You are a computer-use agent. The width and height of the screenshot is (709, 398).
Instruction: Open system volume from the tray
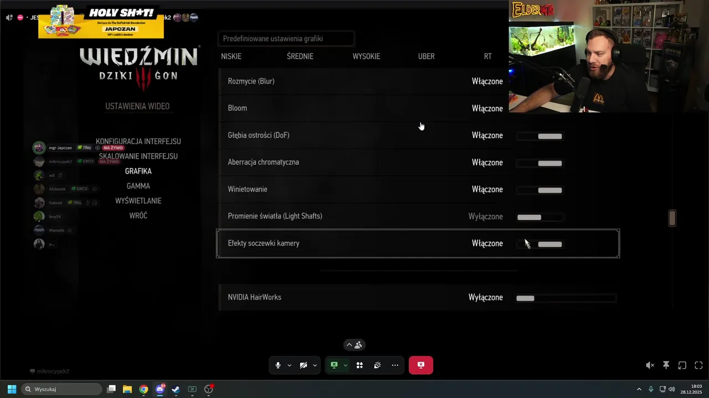(672, 389)
